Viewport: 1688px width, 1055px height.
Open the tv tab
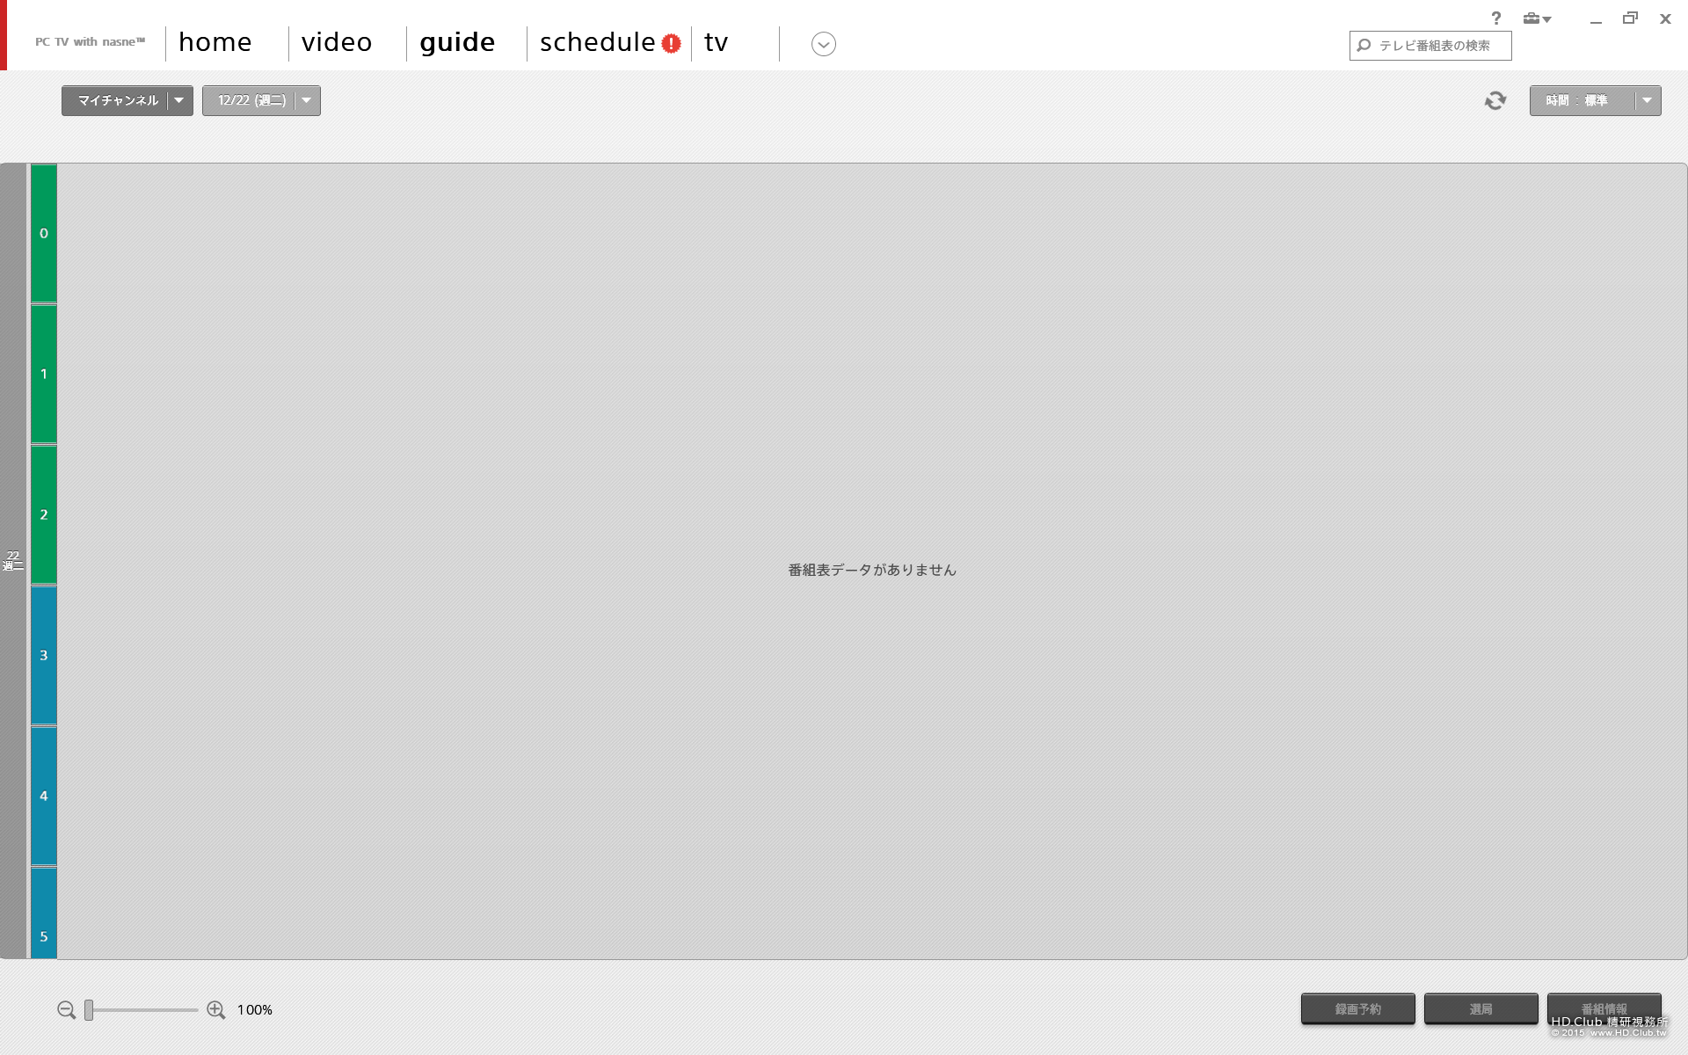(717, 42)
